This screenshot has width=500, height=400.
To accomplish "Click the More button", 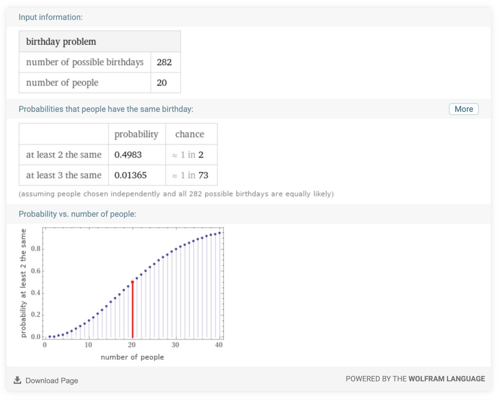I will coord(464,109).
